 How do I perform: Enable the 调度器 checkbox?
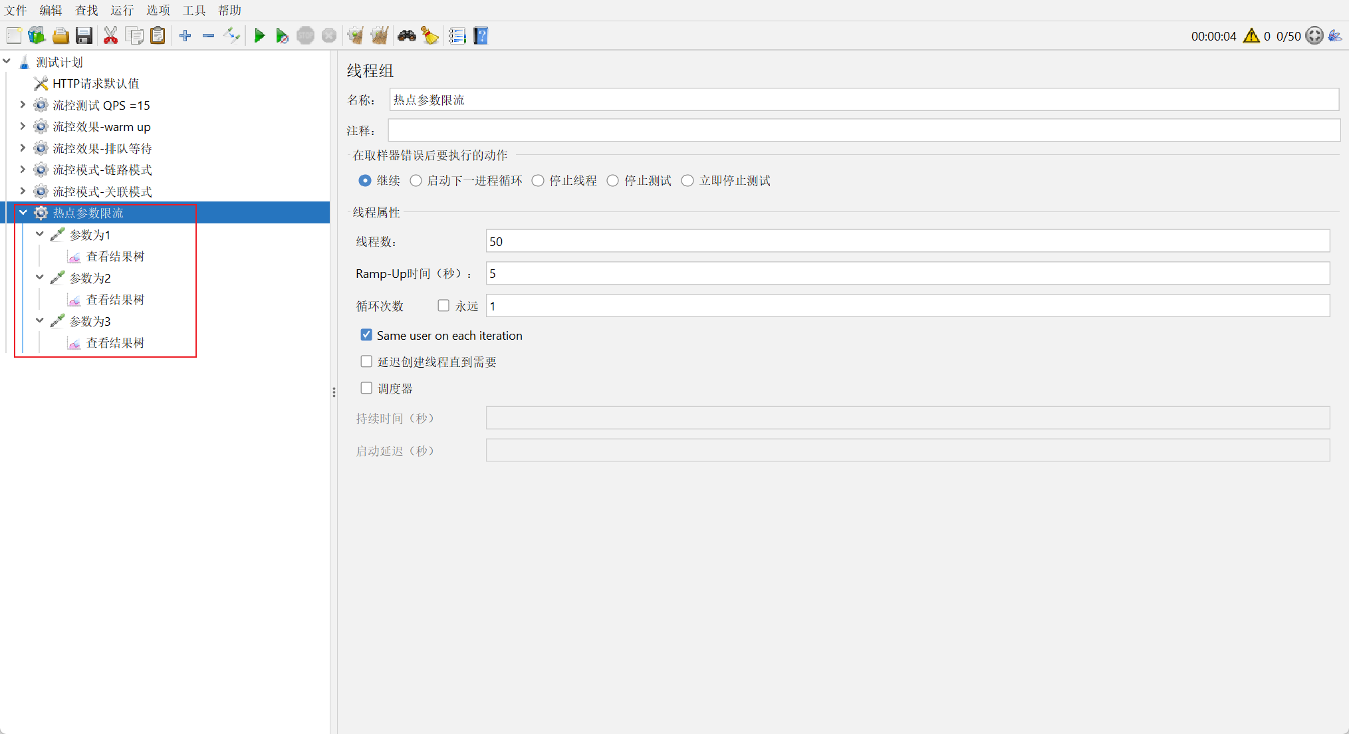click(366, 388)
